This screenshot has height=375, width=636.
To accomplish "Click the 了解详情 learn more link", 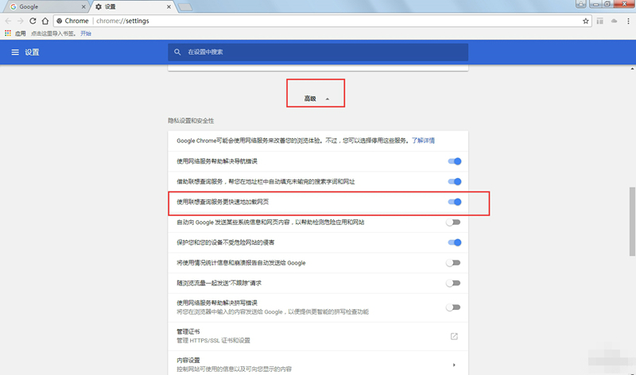I will click(x=423, y=141).
